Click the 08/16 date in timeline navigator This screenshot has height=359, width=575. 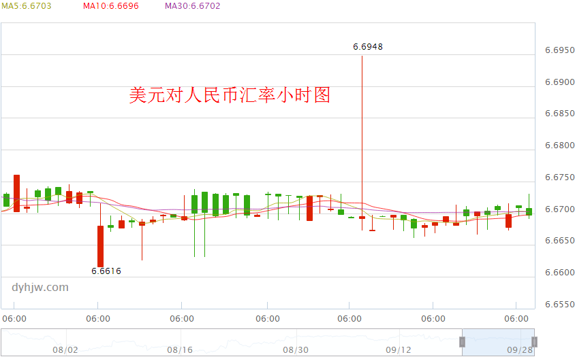coord(181,350)
